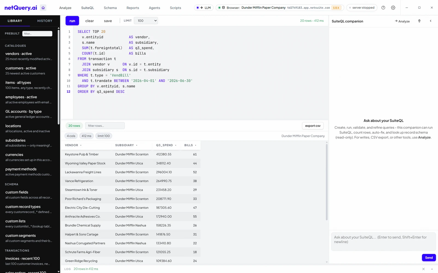Screen dimensions: 438x273
Task: Toggle the LLM indicator
Action: (204, 8)
